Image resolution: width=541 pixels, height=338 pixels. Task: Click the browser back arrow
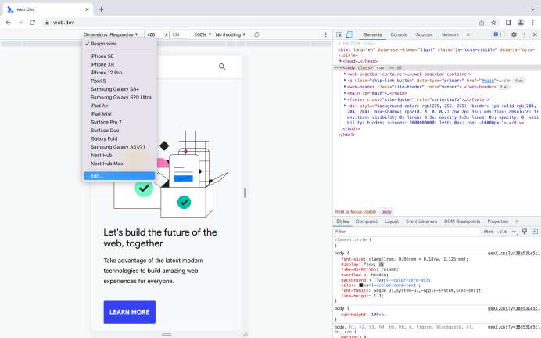[9, 23]
